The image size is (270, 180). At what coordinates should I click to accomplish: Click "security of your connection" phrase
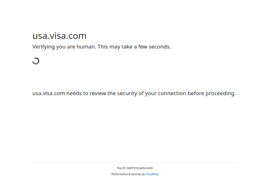point(151,94)
